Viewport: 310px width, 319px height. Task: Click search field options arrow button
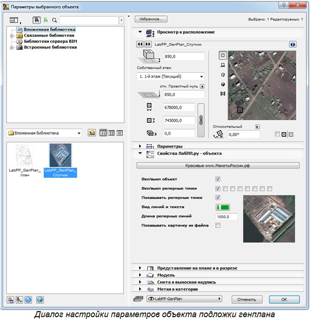point(121,20)
